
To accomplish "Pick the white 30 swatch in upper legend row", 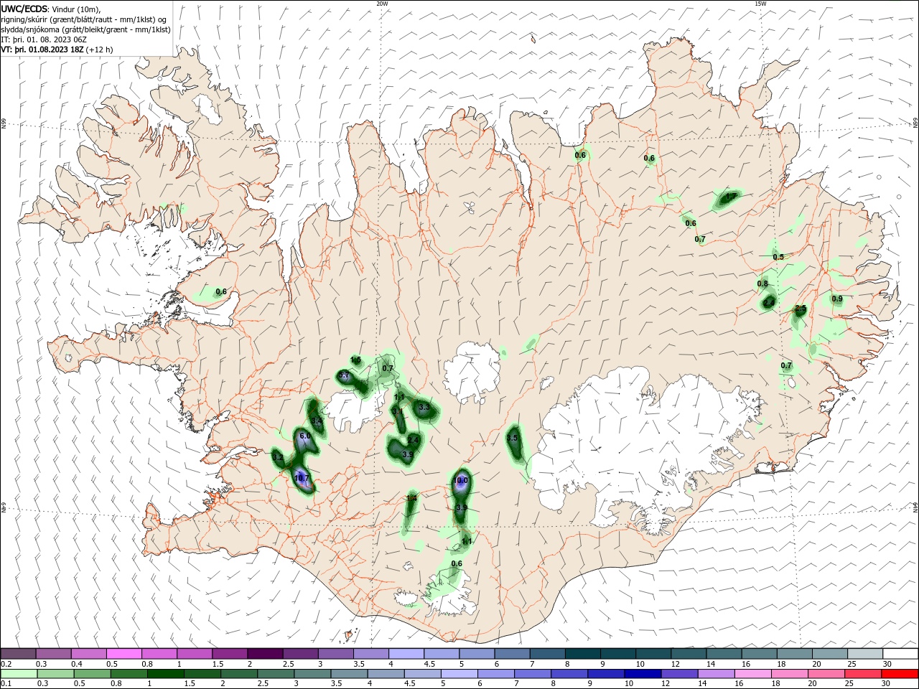I will tap(900, 654).
